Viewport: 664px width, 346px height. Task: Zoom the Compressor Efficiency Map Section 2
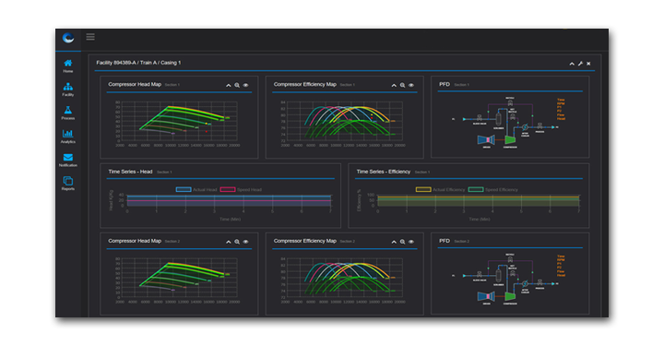coord(403,242)
